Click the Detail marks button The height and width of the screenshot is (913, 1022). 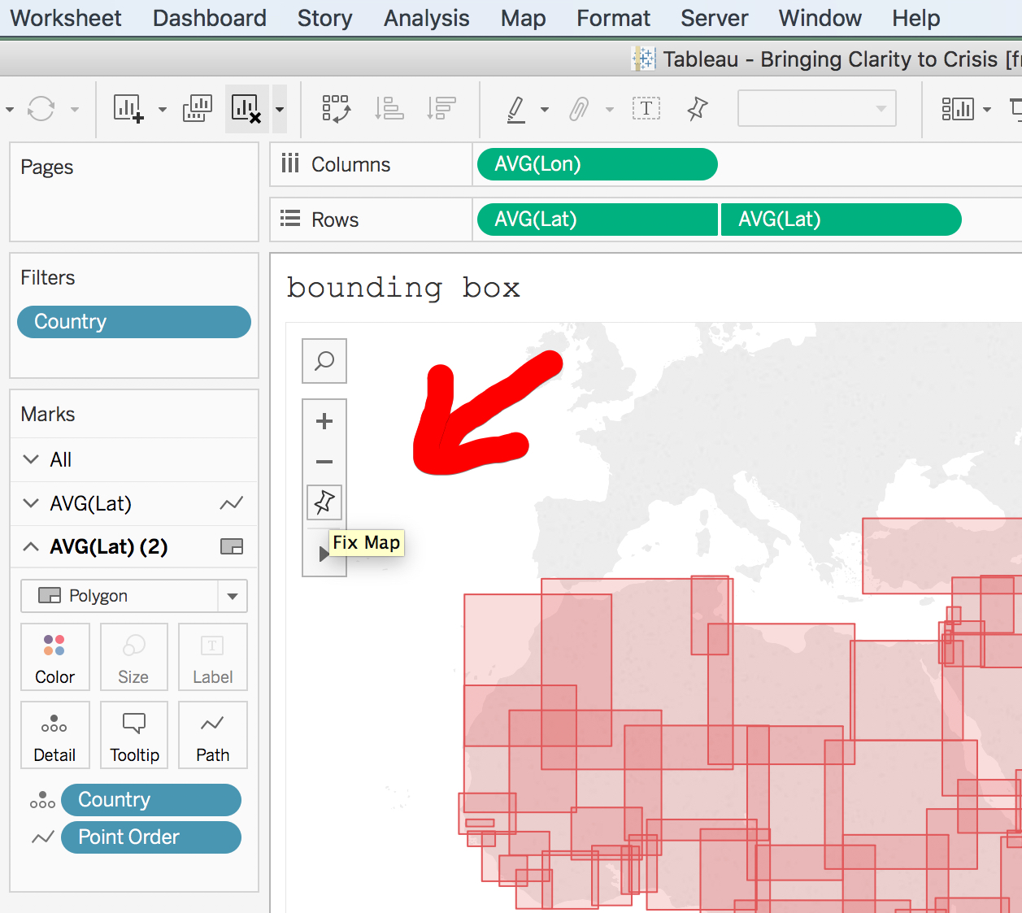click(54, 735)
